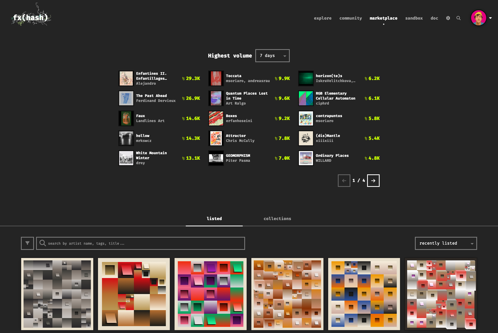Image resolution: width=498 pixels, height=333 pixels.
Task: Click artist name Art Ralgo
Action: (x=236, y=103)
